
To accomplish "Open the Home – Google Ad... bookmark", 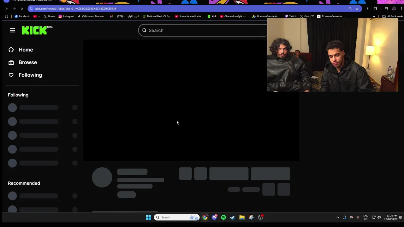I will point(266,16).
